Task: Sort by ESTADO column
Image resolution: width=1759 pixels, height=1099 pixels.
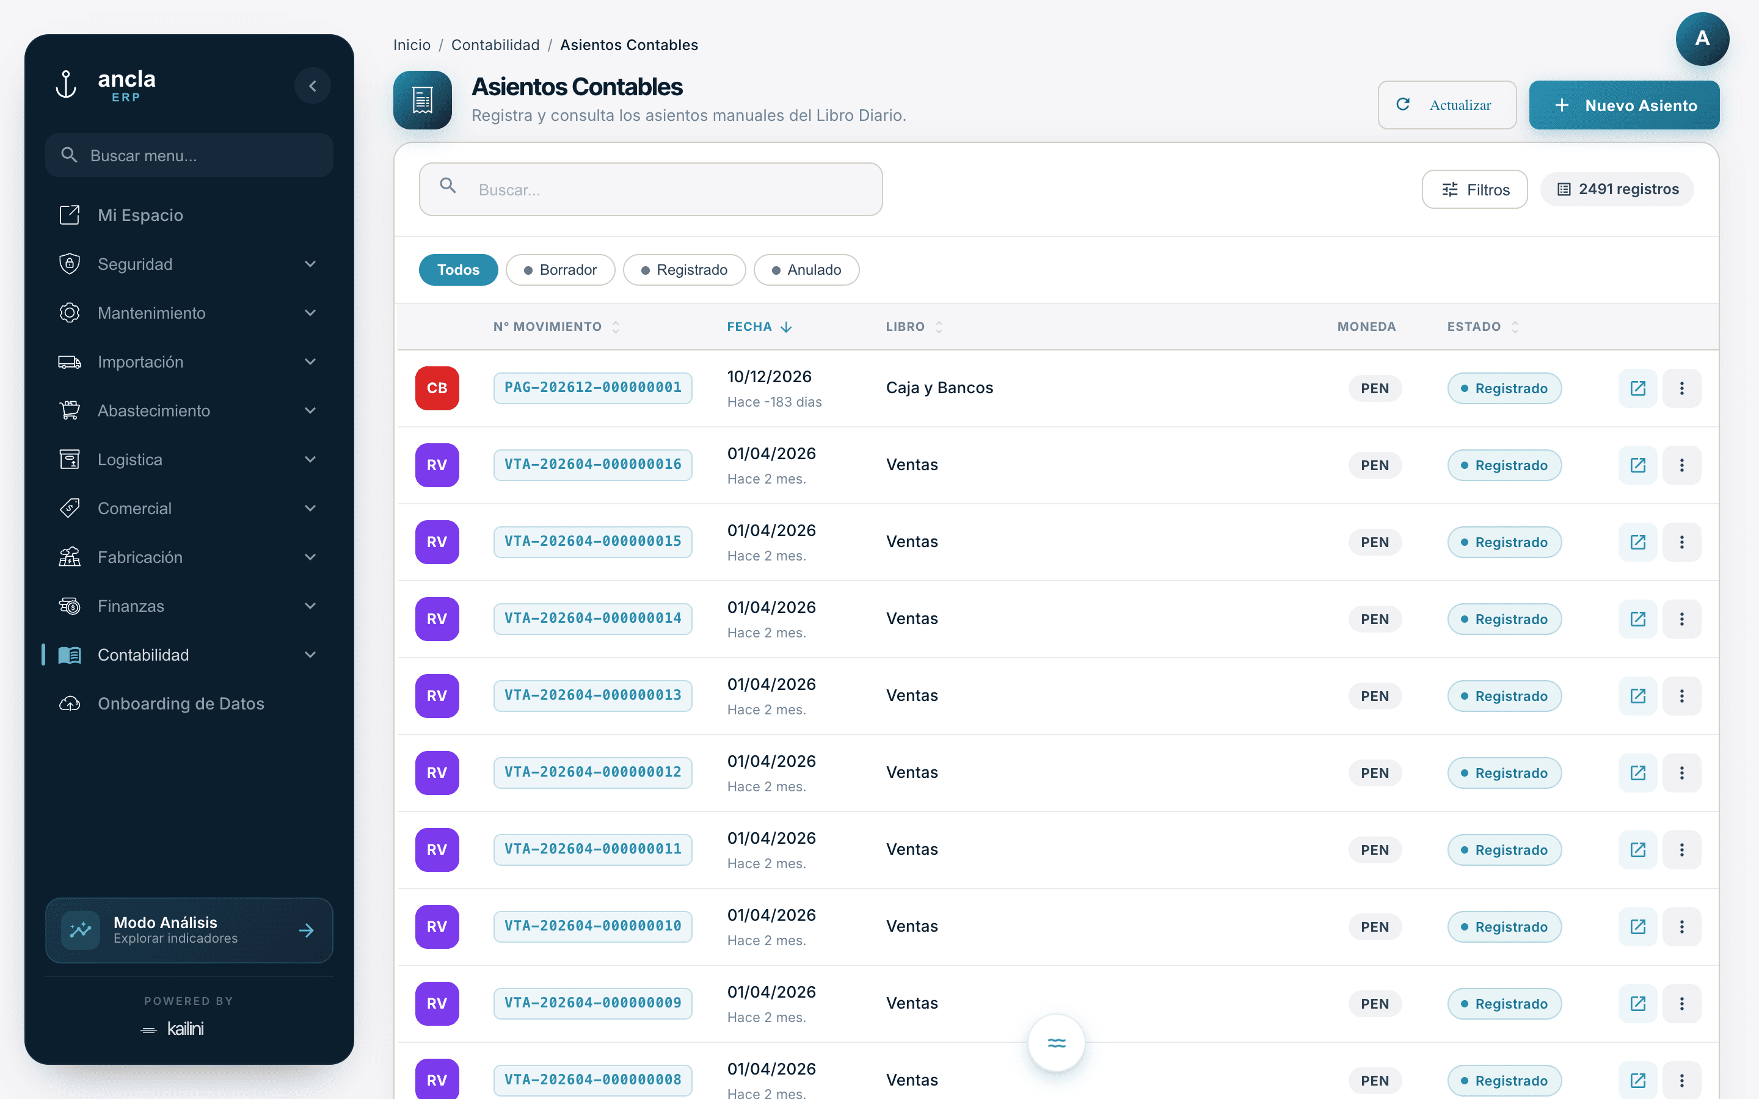Action: (1483, 327)
